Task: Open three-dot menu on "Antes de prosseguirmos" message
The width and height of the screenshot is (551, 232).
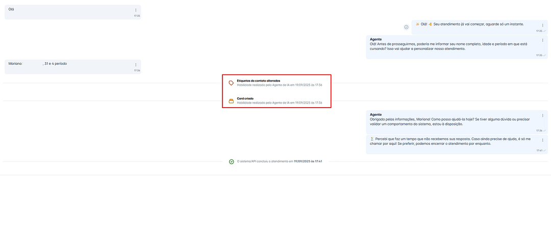Action: (542, 41)
